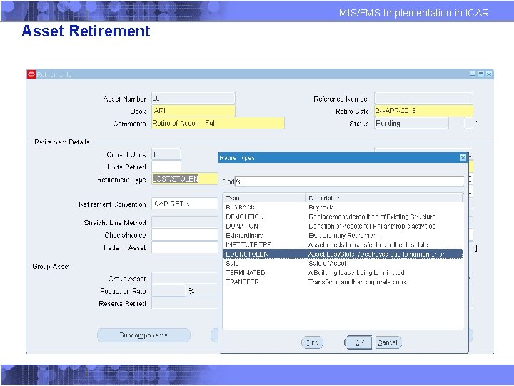Select Extraordinary retirement type

coord(343,236)
